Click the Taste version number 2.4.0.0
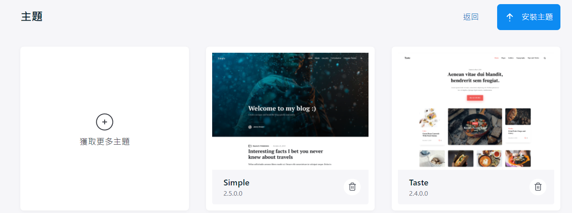This screenshot has height=213, width=572. [419, 194]
